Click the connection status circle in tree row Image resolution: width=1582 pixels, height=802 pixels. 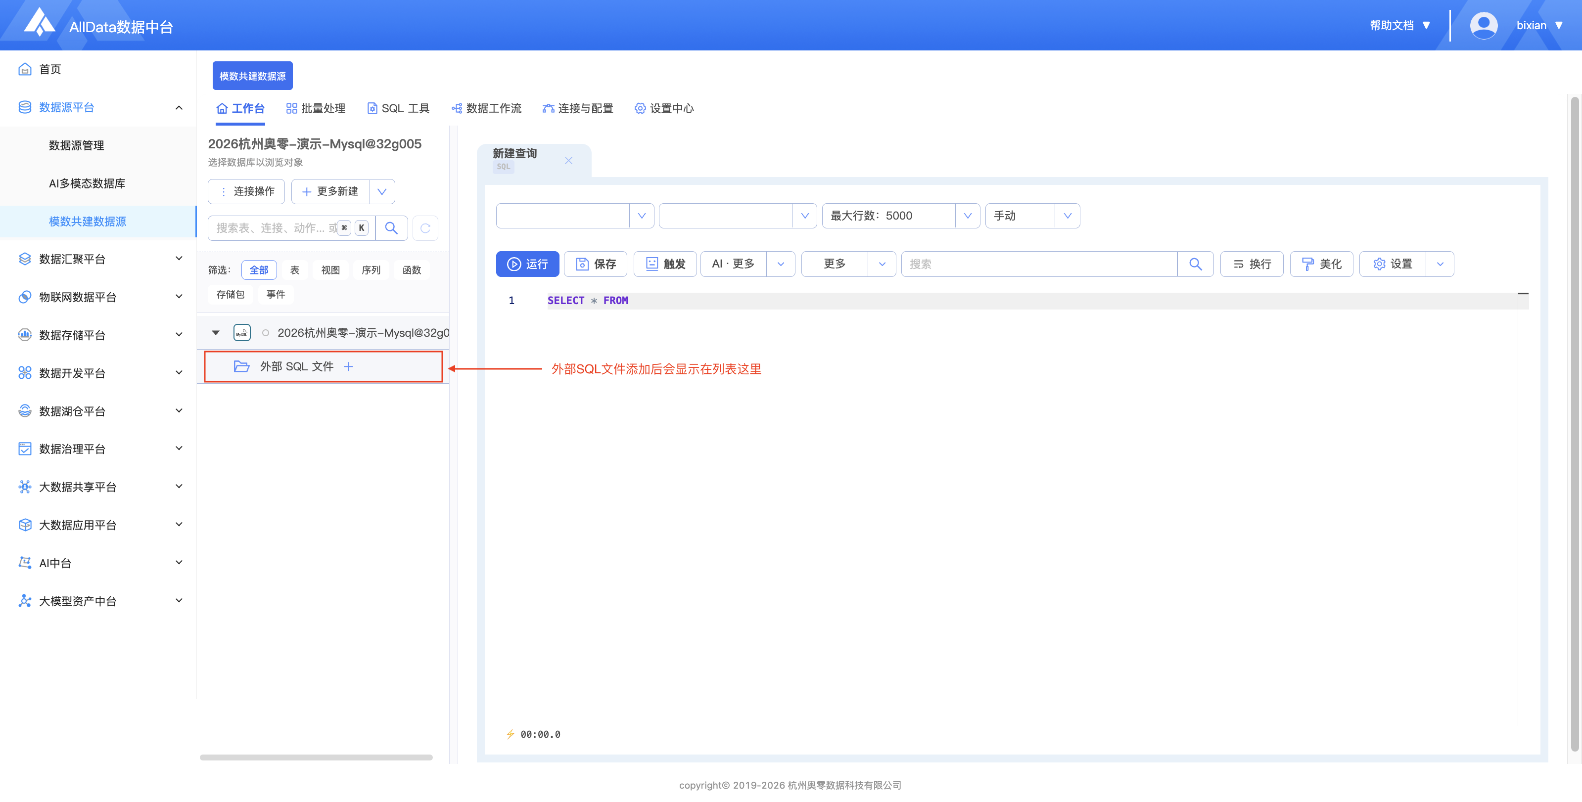point(265,333)
